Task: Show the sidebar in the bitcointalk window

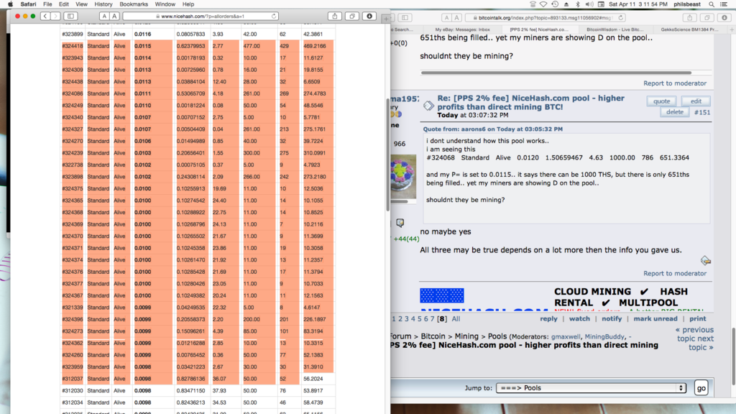Action: click(x=405, y=17)
